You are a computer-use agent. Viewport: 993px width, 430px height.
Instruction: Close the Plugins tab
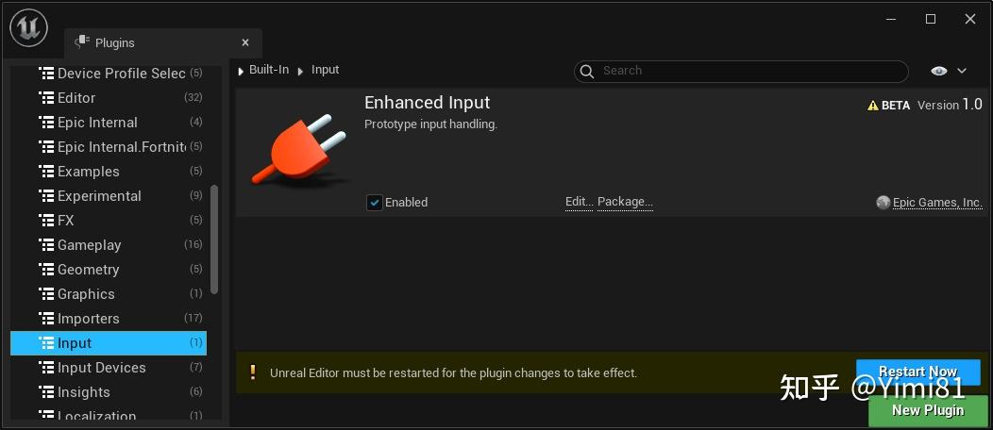[x=245, y=42]
